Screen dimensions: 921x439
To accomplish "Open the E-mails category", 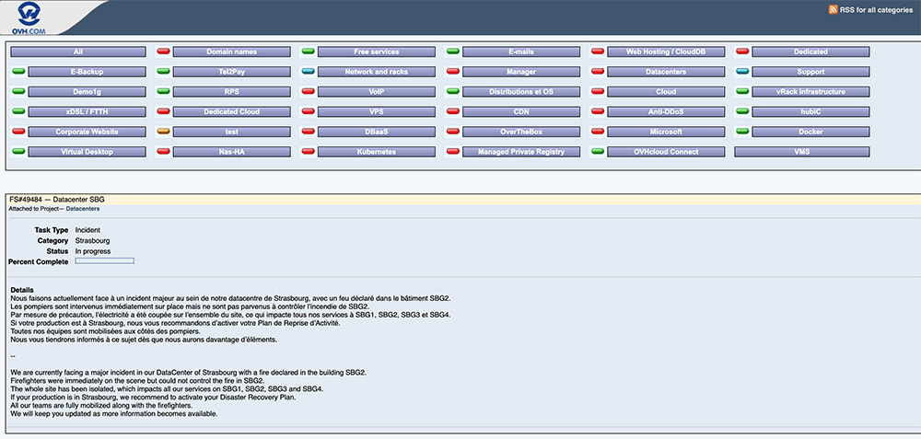I will [521, 52].
